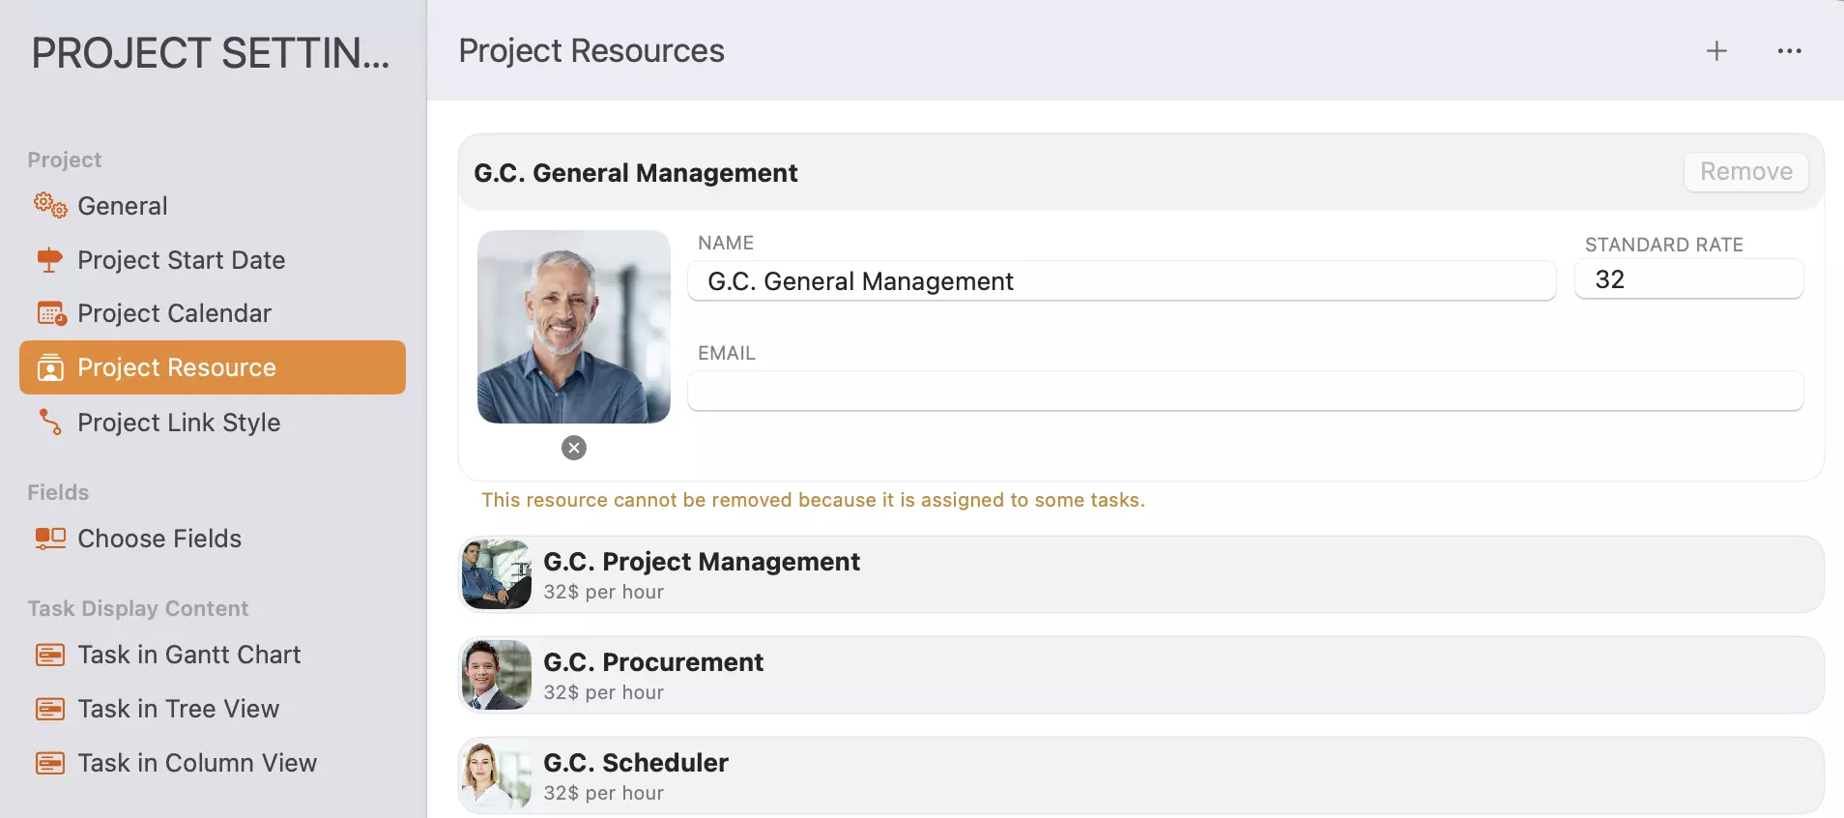Image resolution: width=1844 pixels, height=818 pixels.
Task: Click the gears icon beside General
Action: click(50, 205)
